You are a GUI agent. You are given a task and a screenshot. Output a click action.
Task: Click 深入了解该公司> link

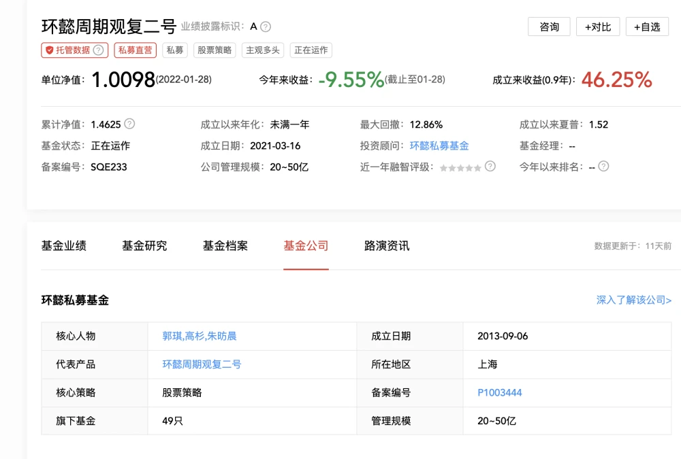633,300
